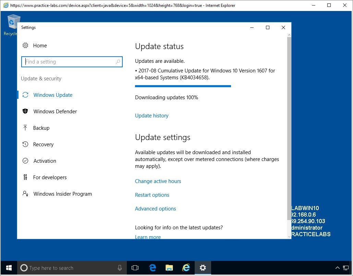Viewport: 353px width, 276px height.
Task: Click the search magnifier icon in Find a setting
Action: (118, 62)
